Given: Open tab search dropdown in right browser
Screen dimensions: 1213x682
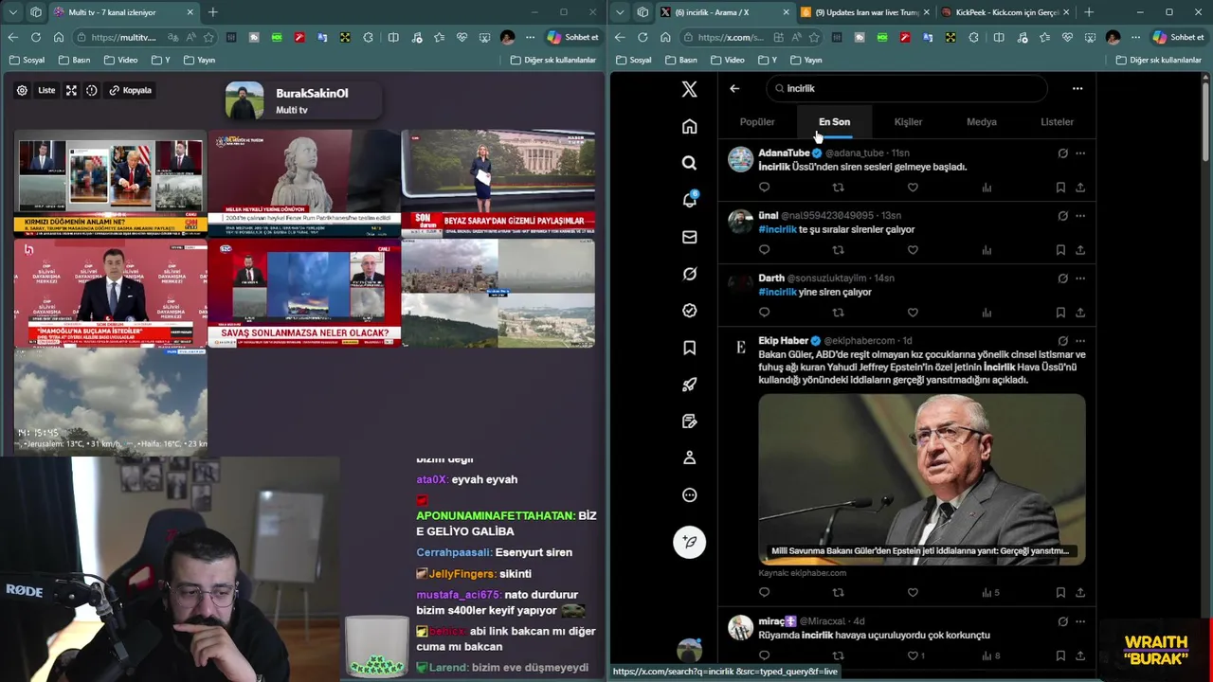Looking at the screenshot, I should (620, 12).
